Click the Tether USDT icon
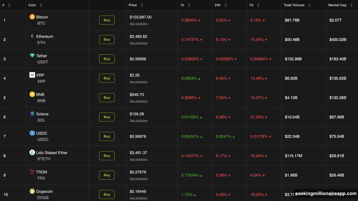Screen dimensions: 358x201 pos(32,56)
